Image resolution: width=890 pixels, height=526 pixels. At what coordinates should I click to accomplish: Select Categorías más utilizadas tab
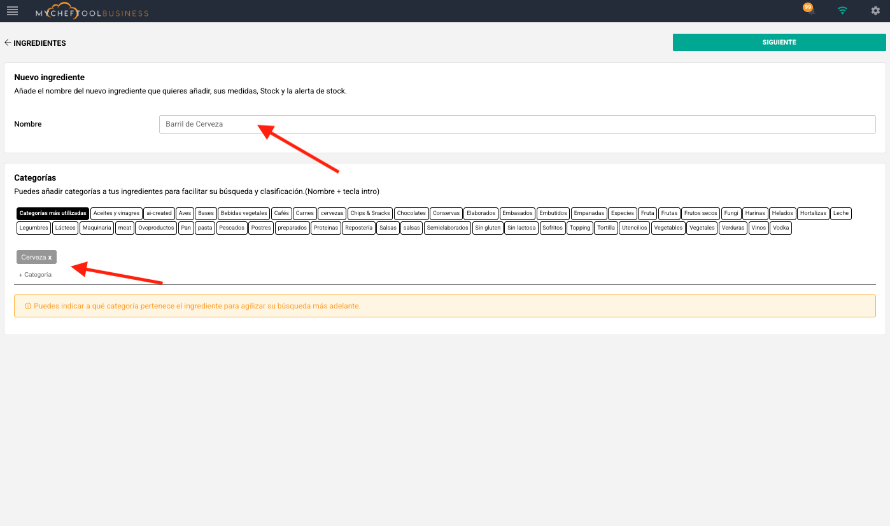[x=53, y=214]
